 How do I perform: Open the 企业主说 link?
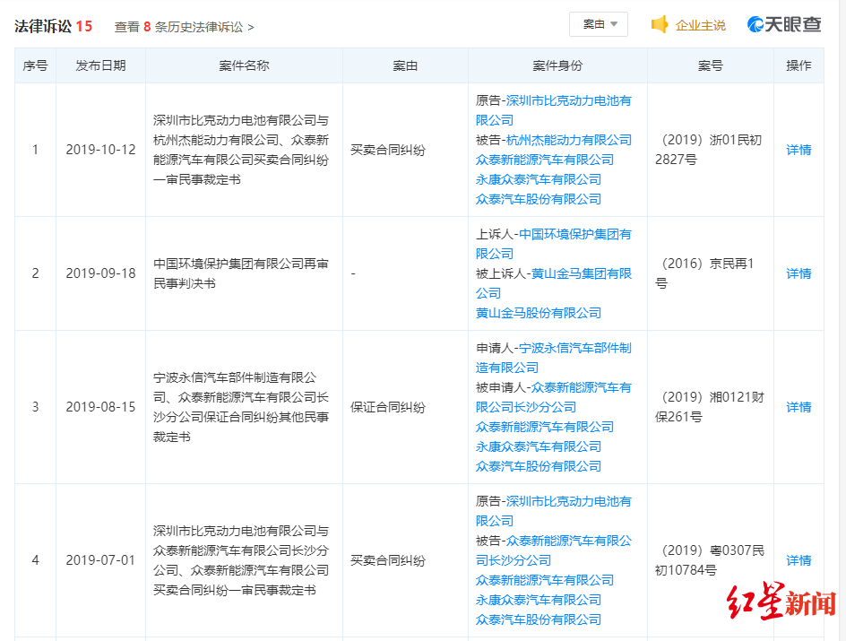tap(700, 25)
